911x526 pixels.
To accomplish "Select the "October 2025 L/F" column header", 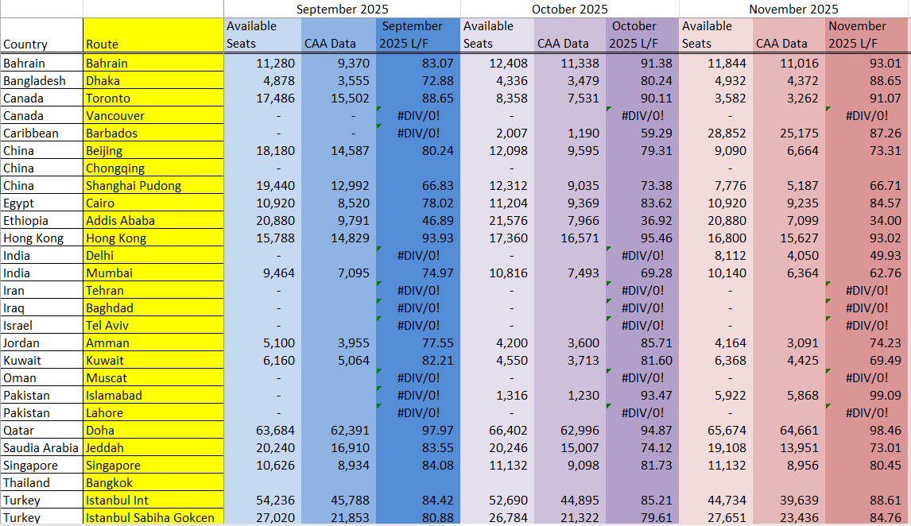I will click(x=642, y=36).
